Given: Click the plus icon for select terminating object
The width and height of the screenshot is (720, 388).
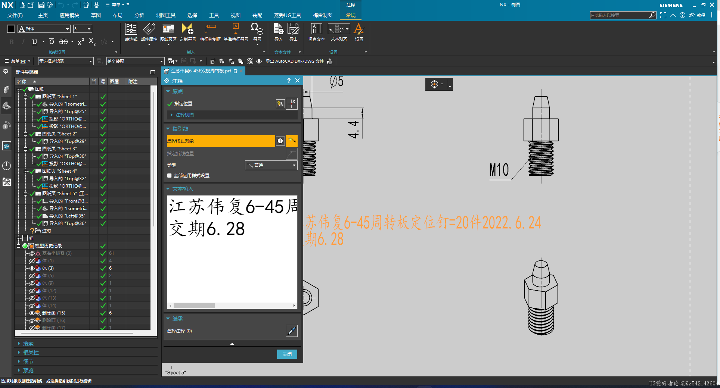Looking at the screenshot, I should click(280, 141).
